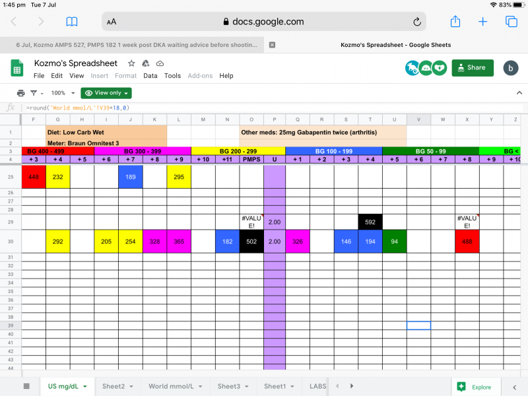Click the move-to-Drive icon beside the title
This screenshot has width=528, height=396.
coord(145,63)
